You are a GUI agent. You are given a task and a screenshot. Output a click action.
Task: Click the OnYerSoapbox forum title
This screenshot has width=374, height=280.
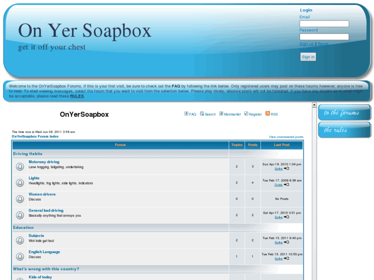[84, 115]
